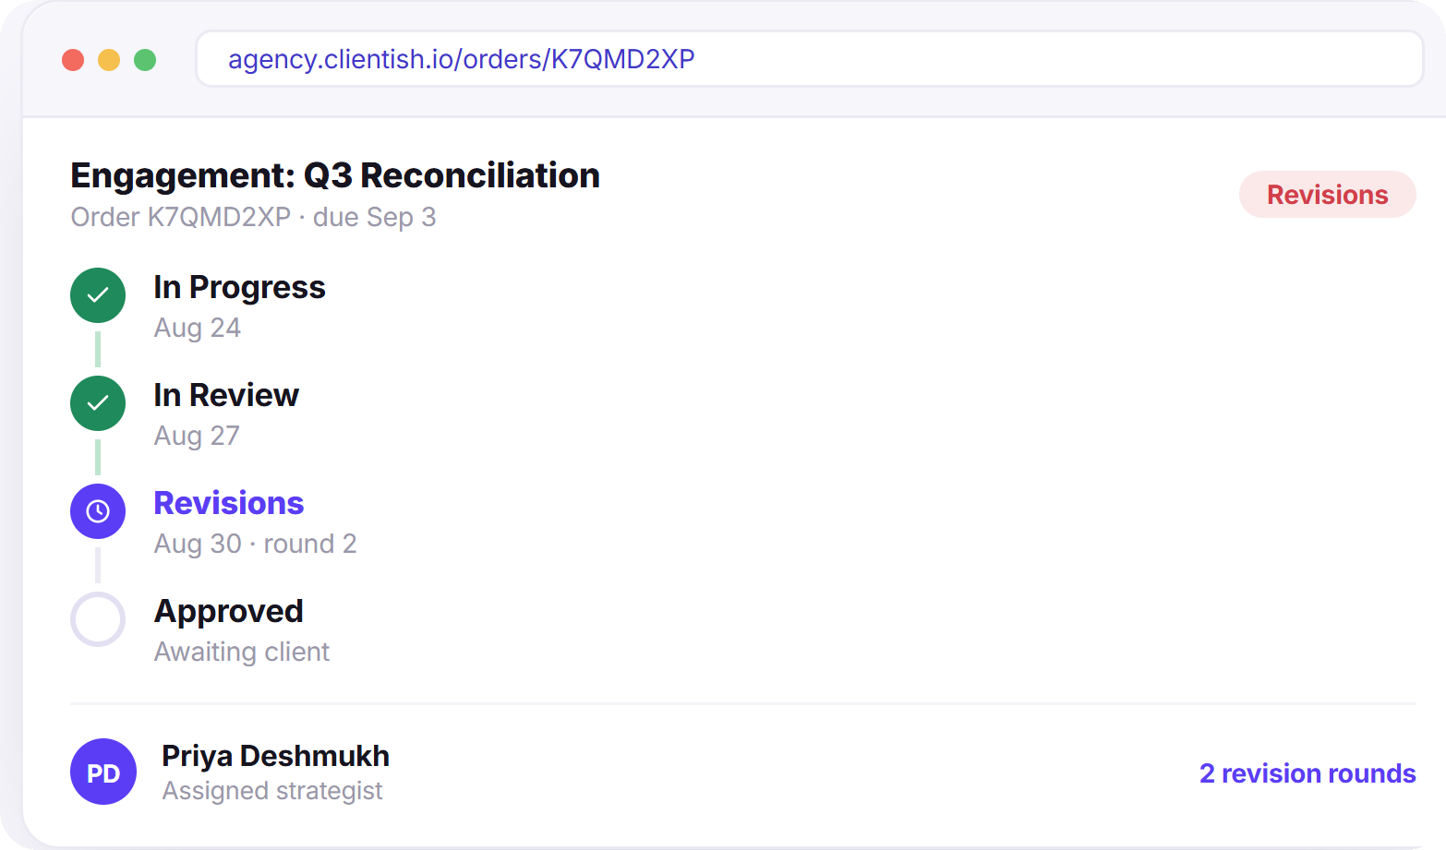This screenshot has width=1446, height=850.
Task: Select the In Progress step label
Action: point(239,288)
